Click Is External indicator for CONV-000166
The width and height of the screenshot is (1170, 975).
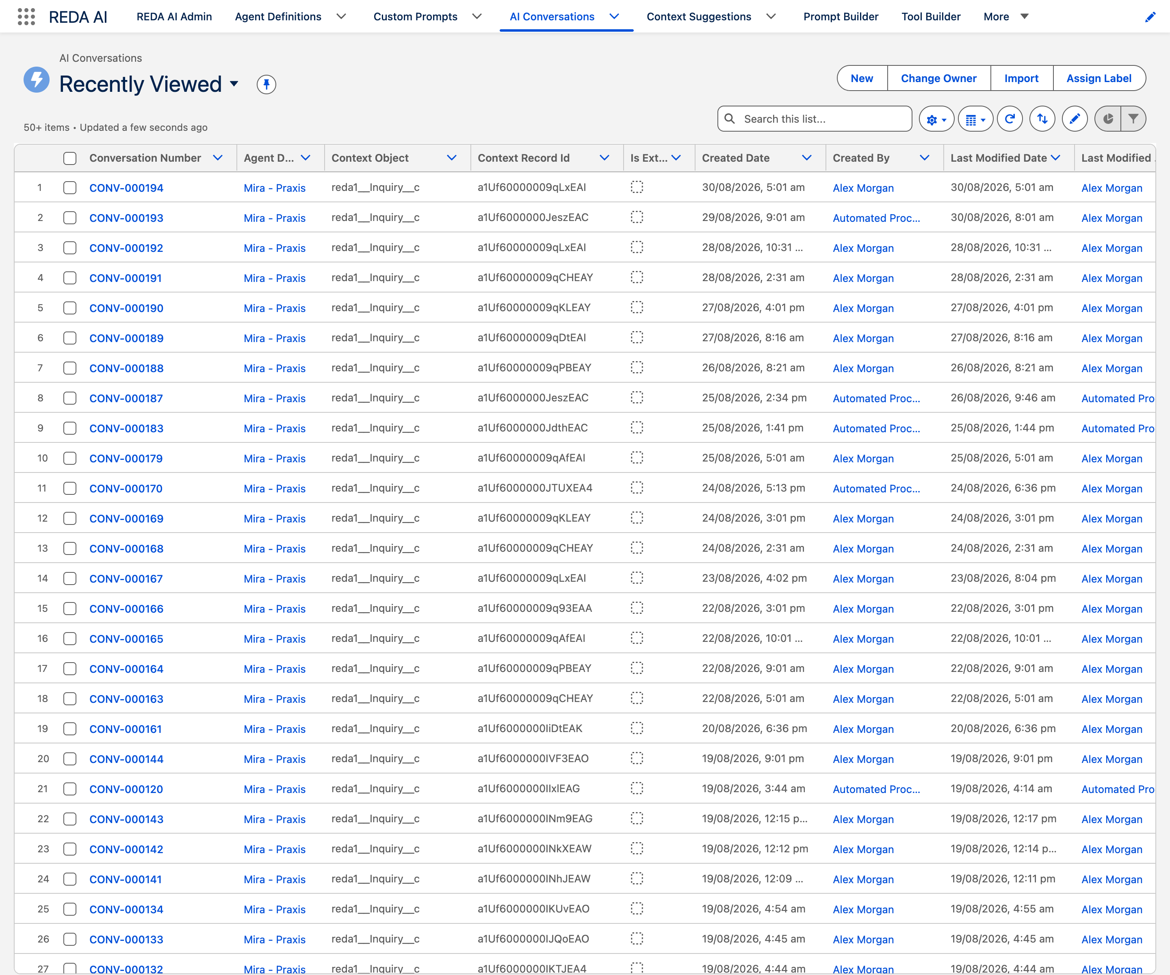pos(637,609)
